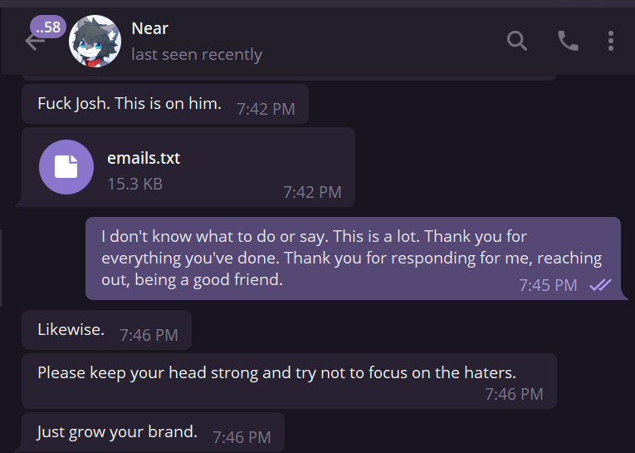Image resolution: width=635 pixels, height=453 pixels.
Task: Start a voice call with Near
Action: 568,41
